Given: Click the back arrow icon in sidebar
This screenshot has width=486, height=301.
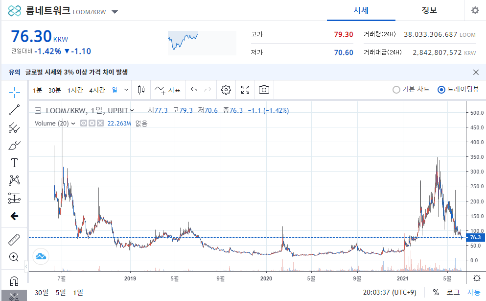Looking at the screenshot, I should (x=14, y=216).
